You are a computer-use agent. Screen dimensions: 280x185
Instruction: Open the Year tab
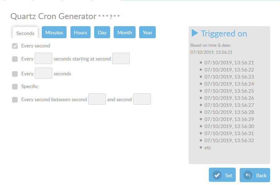(147, 33)
